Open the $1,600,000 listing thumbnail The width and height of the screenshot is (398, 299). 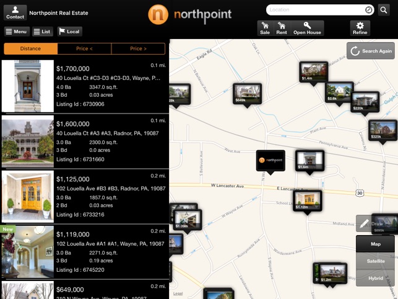[28, 141]
